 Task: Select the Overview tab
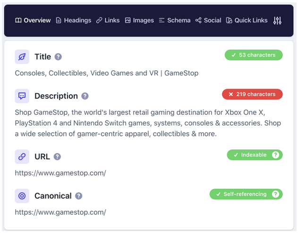tap(33, 20)
